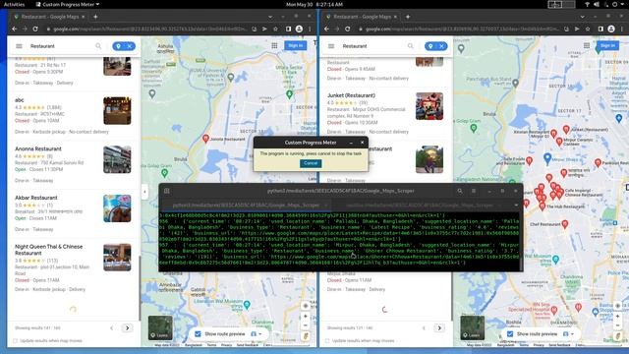The width and height of the screenshot is (629, 354).
Task: Open Junket (Restaurant) result in right list
Action: coord(385,114)
